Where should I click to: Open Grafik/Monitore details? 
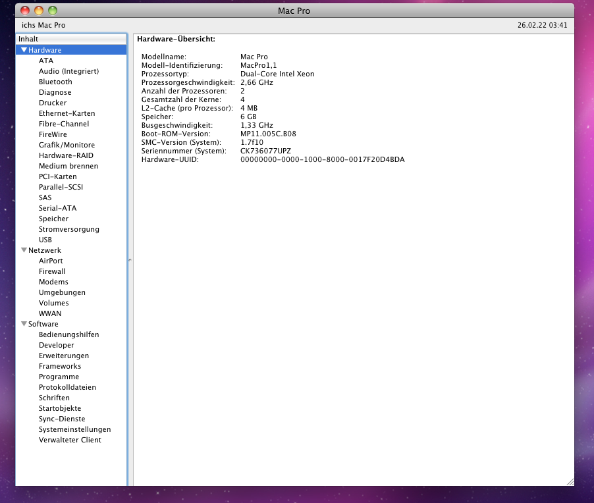tap(67, 145)
